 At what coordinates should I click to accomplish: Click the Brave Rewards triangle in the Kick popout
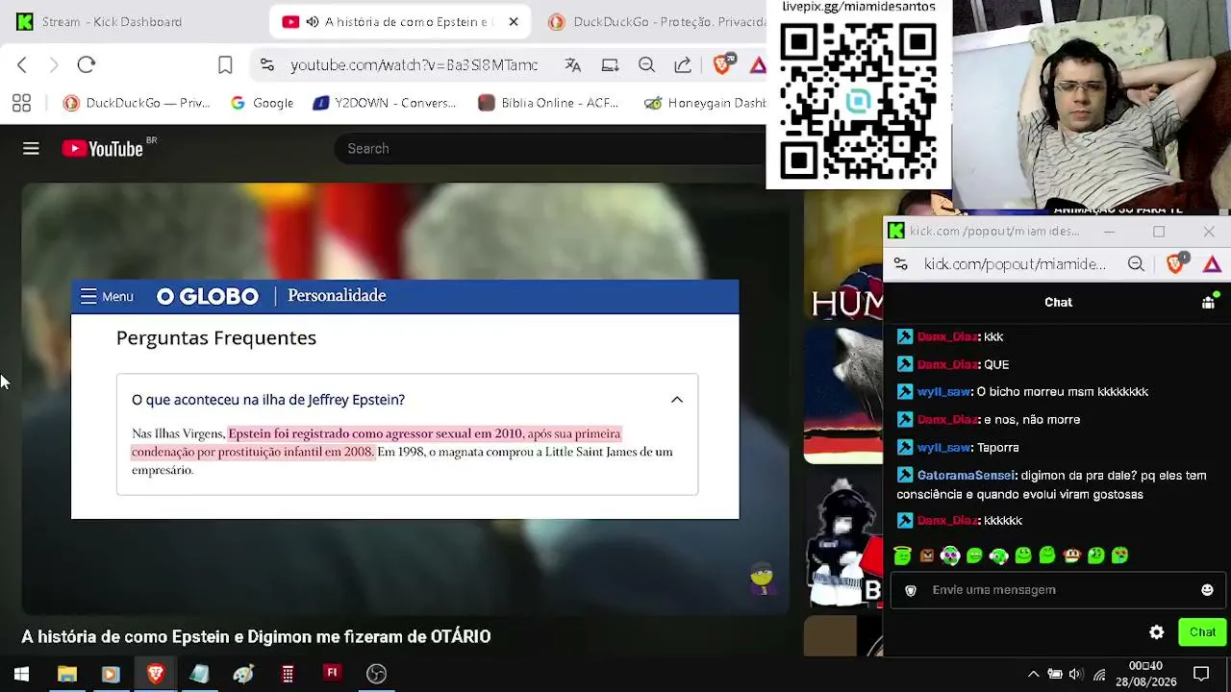[1212, 264]
